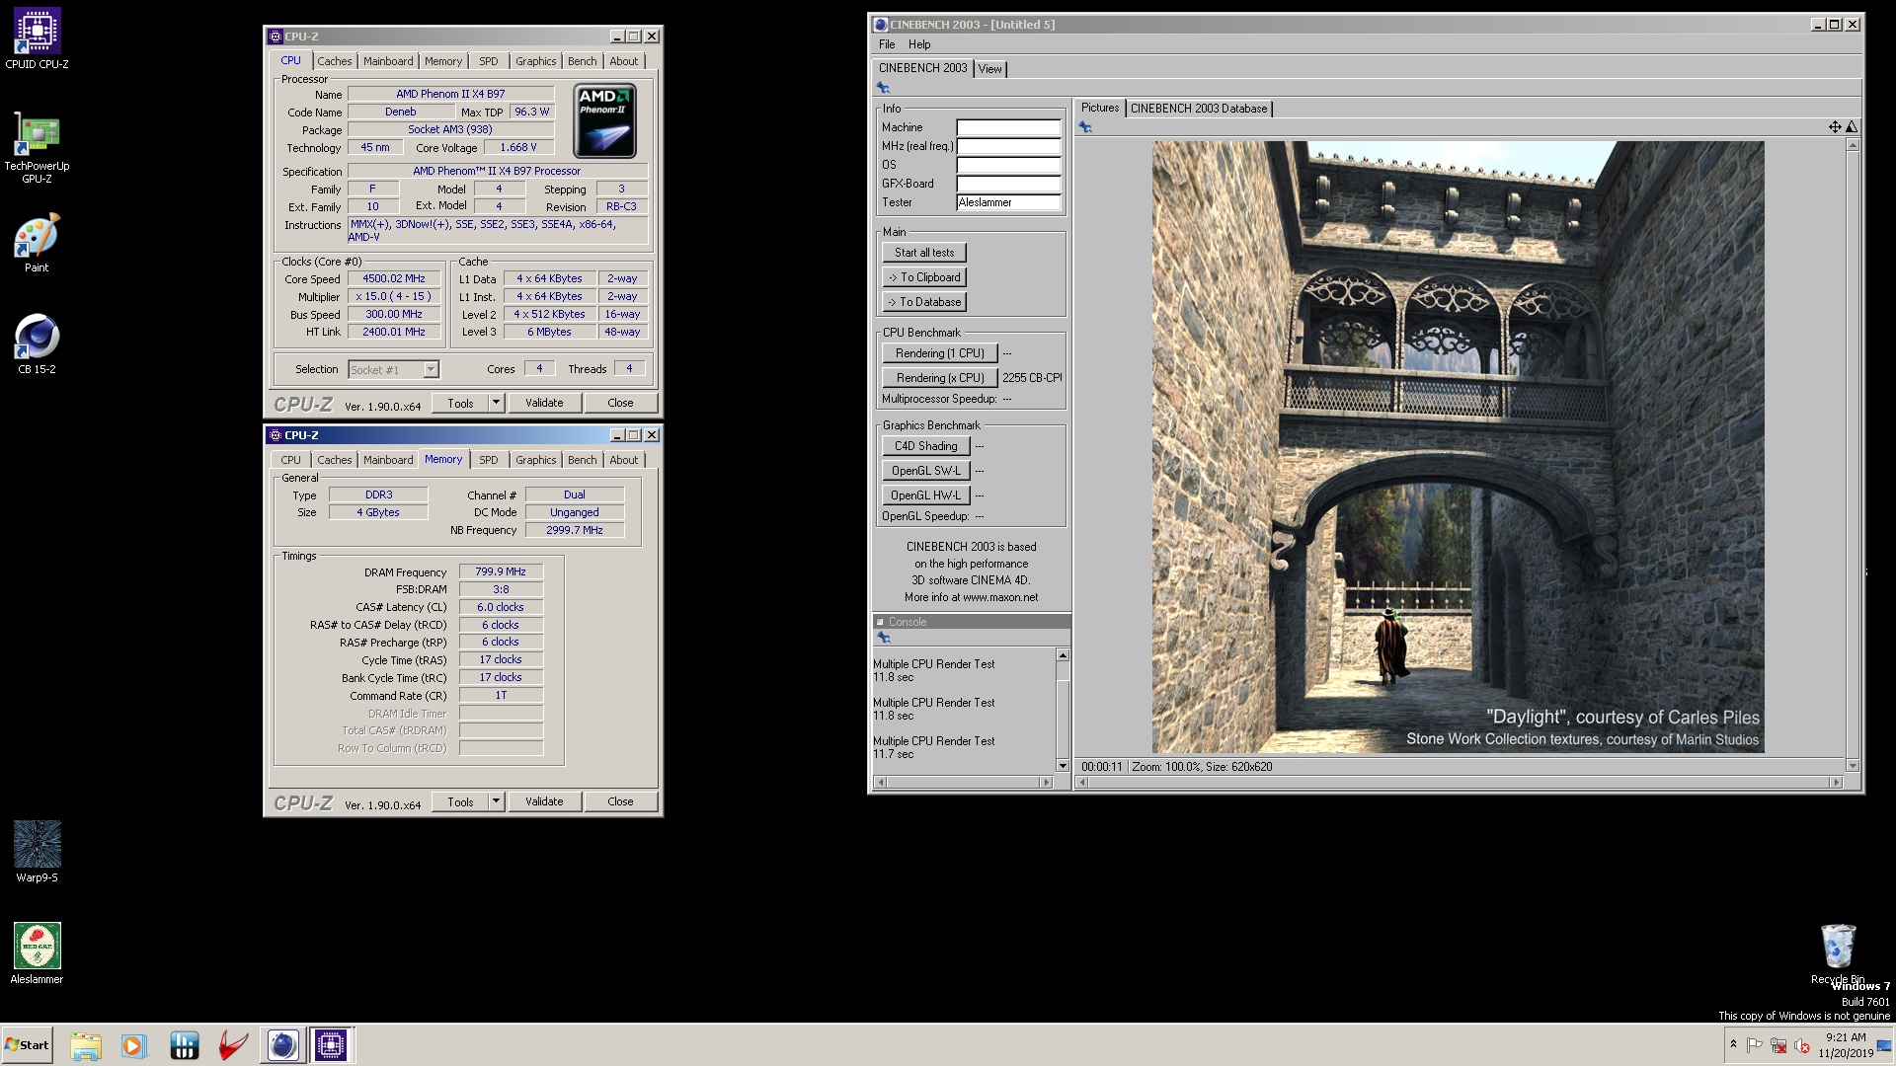This screenshot has height=1066, width=1896.
Task: Click pin icon in Pictures panel
Action: pos(1085,127)
